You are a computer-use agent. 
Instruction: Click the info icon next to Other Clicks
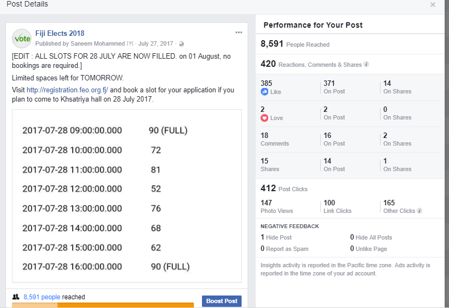pos(420,211)
